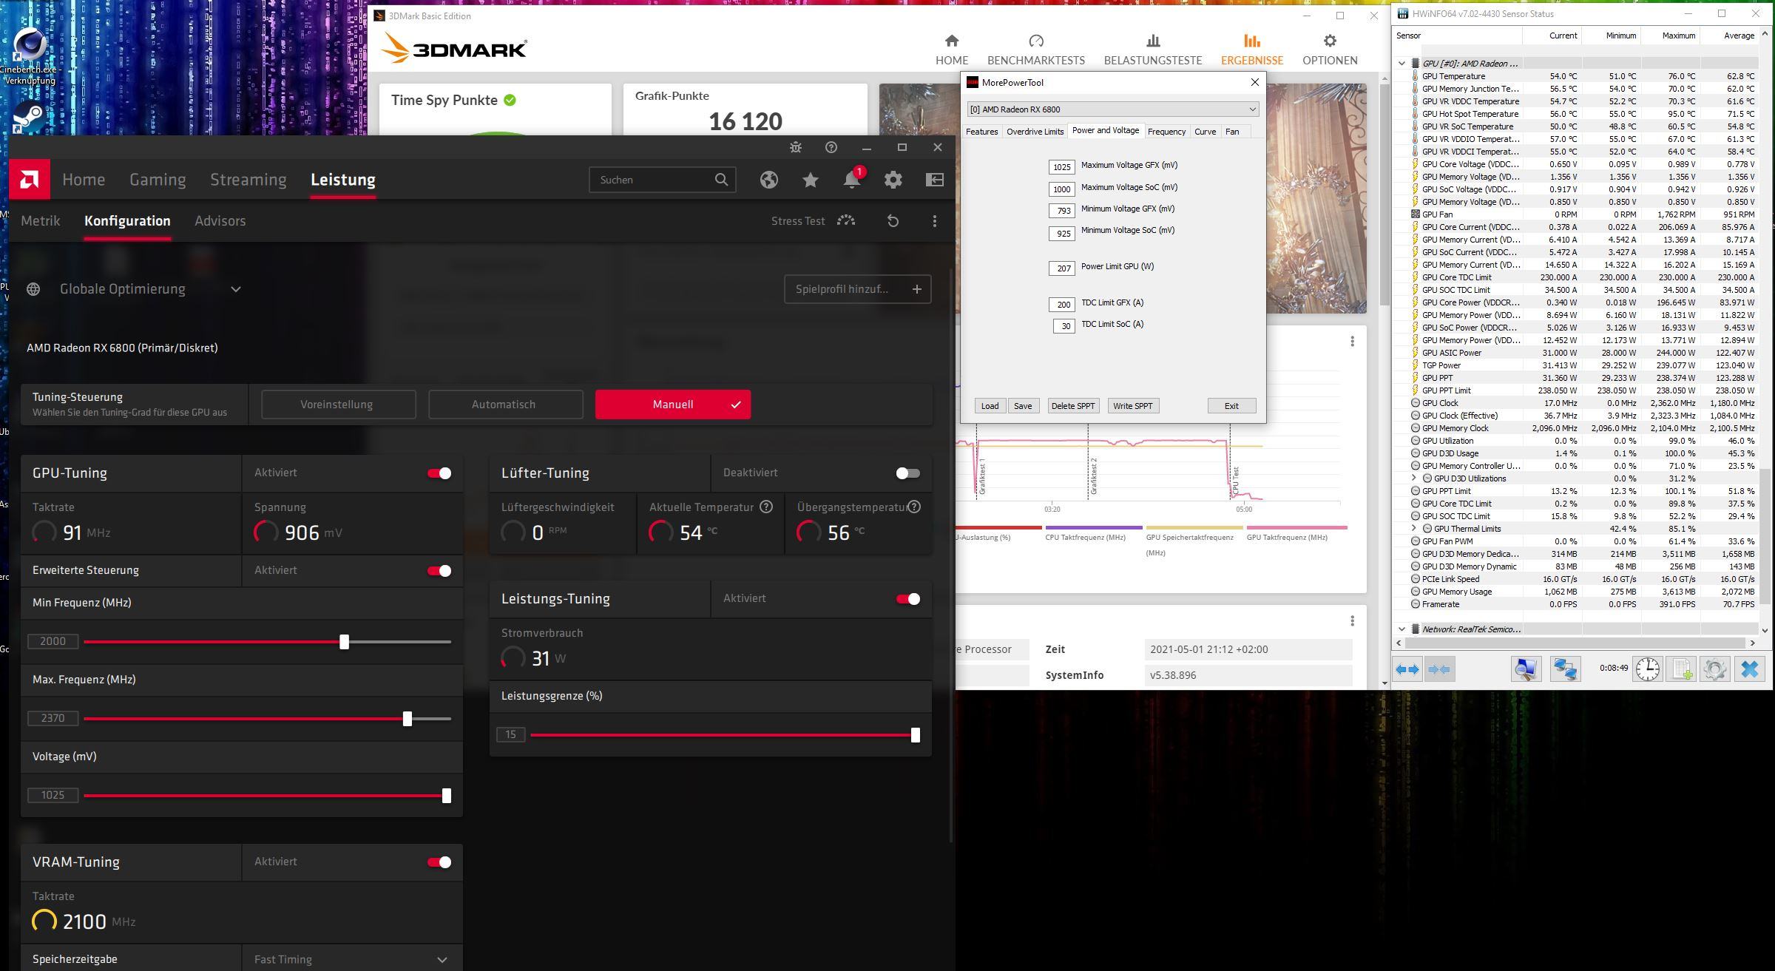The height and width of the screenshot is (971, 1775).
Task: Select the Automatisch tuning mode
Action: coord(506,405)
